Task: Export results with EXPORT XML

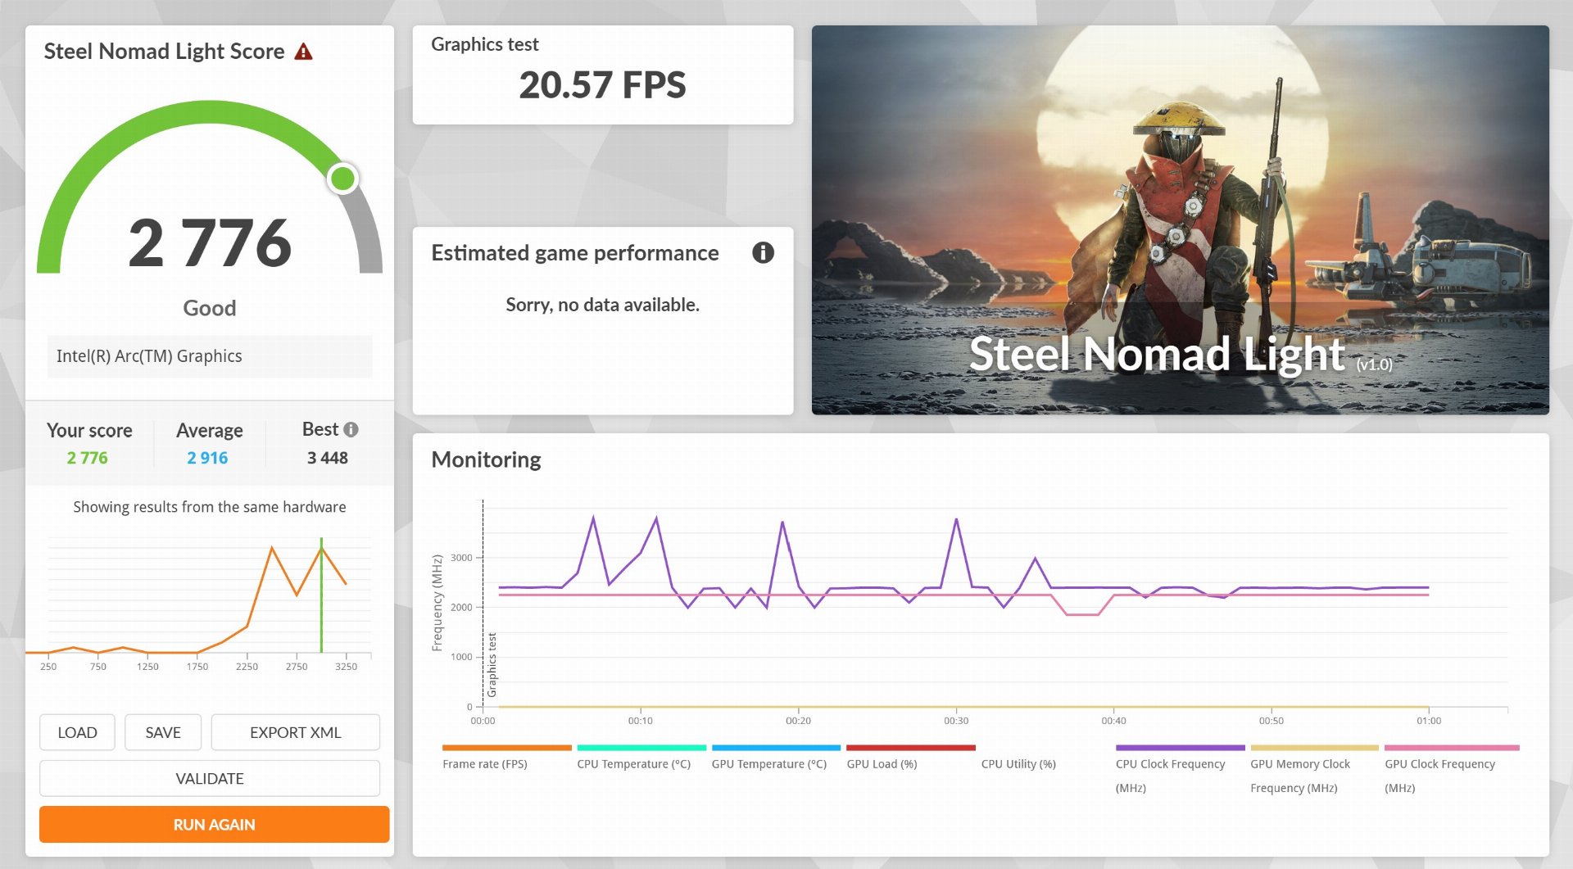Action: pyautogui.click(x=295, y=732)
